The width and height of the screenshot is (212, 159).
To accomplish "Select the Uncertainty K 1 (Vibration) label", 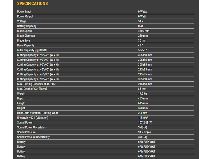I will (33, 118).
